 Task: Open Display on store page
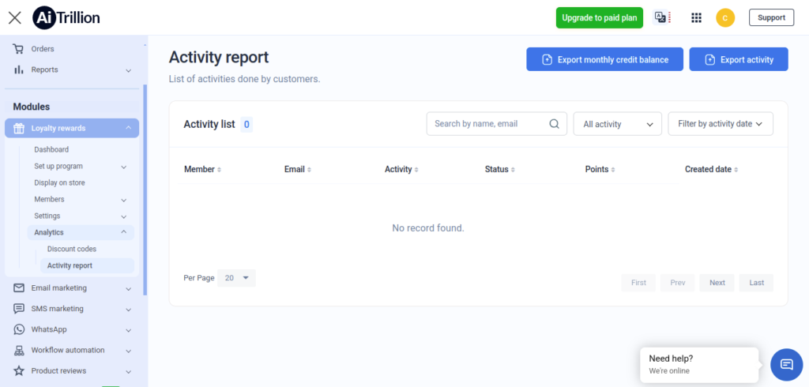(x=60, y=182)
